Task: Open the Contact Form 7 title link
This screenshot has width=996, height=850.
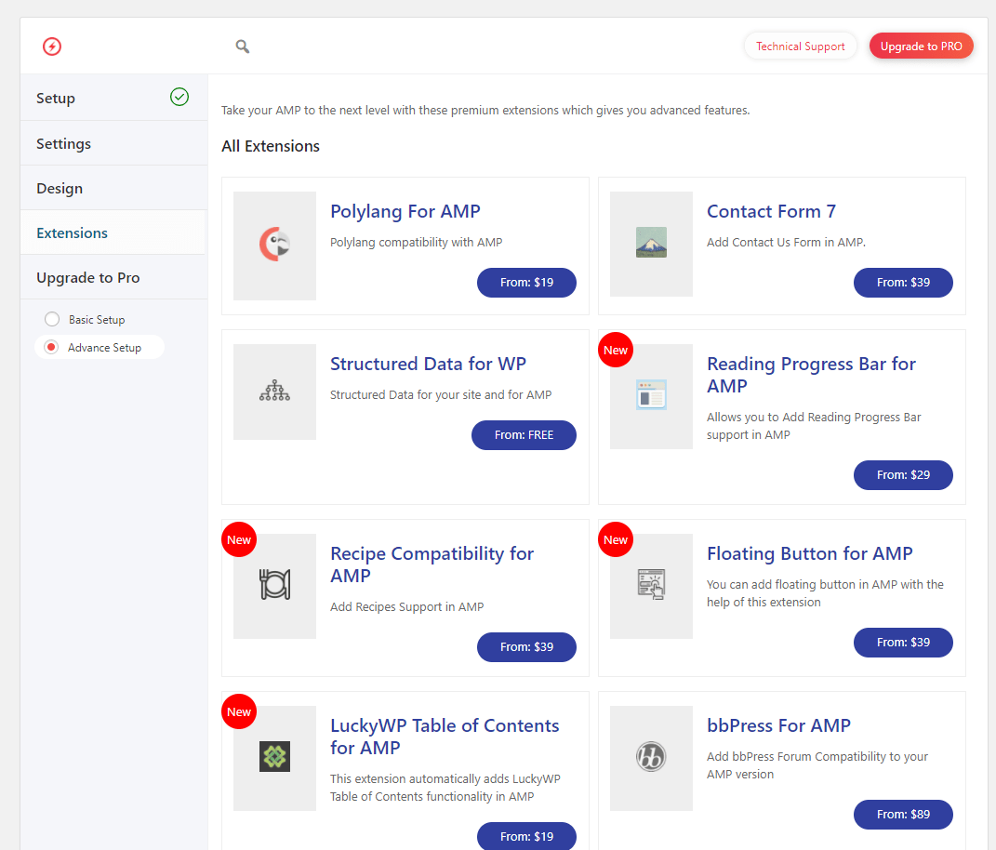Action: pyautogui.click(x=771, y=211)
